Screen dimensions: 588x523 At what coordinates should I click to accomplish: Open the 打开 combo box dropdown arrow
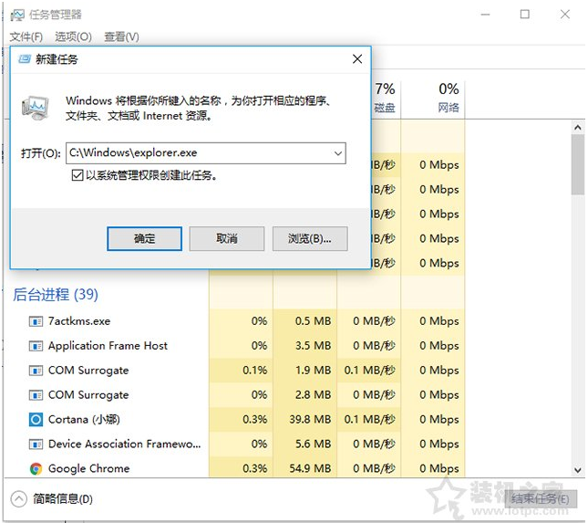click(337, 153)
